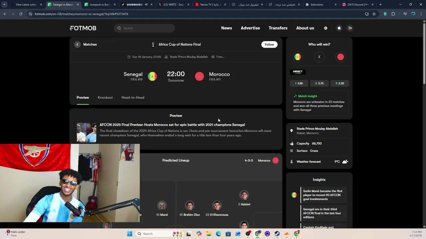
Task: Open the browser Extensions puzzle icon
Action: (393, 14)
